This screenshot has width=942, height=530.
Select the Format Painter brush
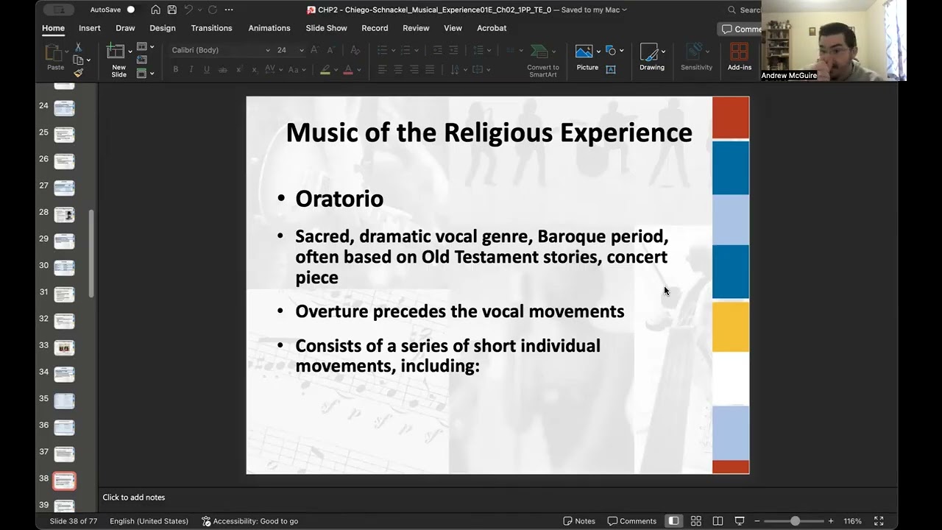click(78, 72)
